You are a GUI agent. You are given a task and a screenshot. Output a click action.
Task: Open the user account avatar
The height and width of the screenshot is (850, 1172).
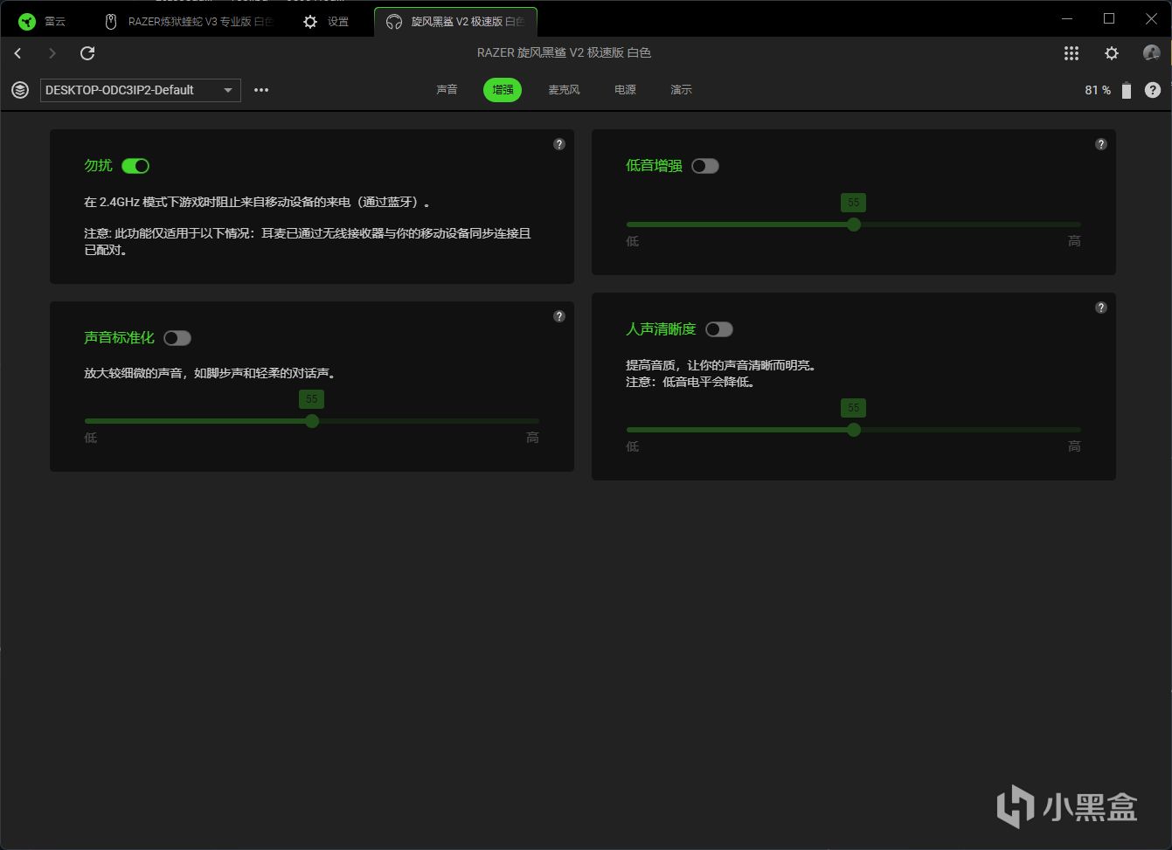1152,53
